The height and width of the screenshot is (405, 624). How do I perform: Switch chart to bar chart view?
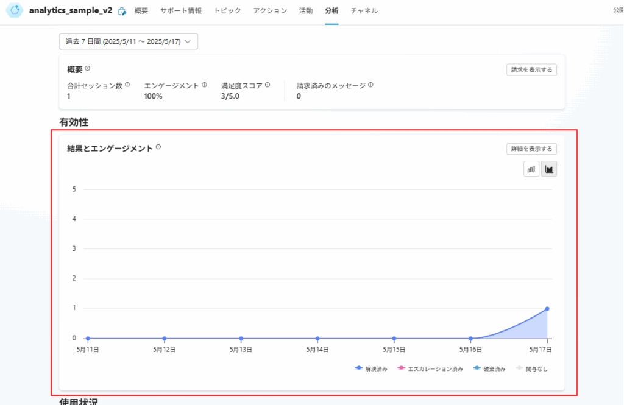click(x=531, y=169)
